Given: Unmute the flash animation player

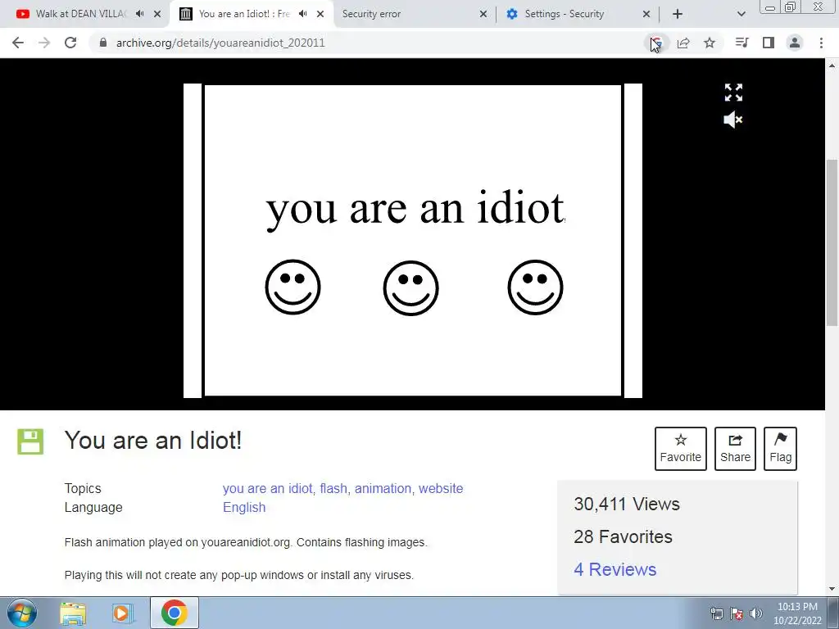Looking at the screenshot, I should click(733, 120).
